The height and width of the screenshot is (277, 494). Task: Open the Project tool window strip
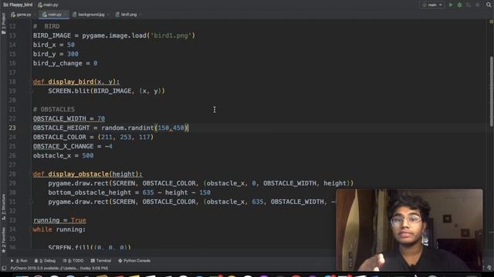pyautogui.click(x=3, y=24)
